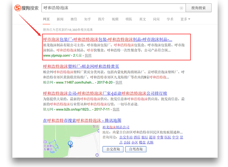
Task: Open 快照 for the ylpmzp.com result
Action: pos(88,55)
